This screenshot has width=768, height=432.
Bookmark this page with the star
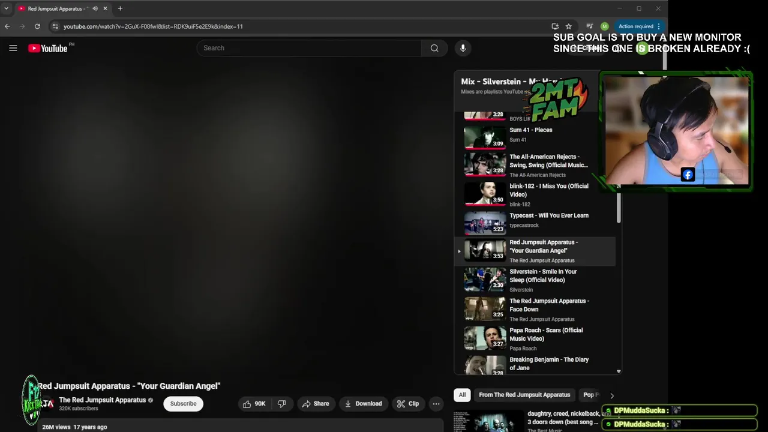(x=569, y=26)
